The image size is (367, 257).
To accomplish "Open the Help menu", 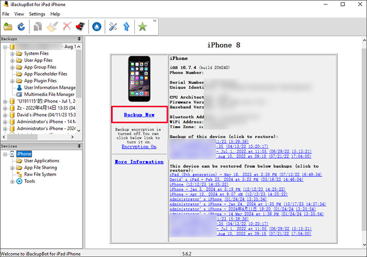I will tap(55, 14).
